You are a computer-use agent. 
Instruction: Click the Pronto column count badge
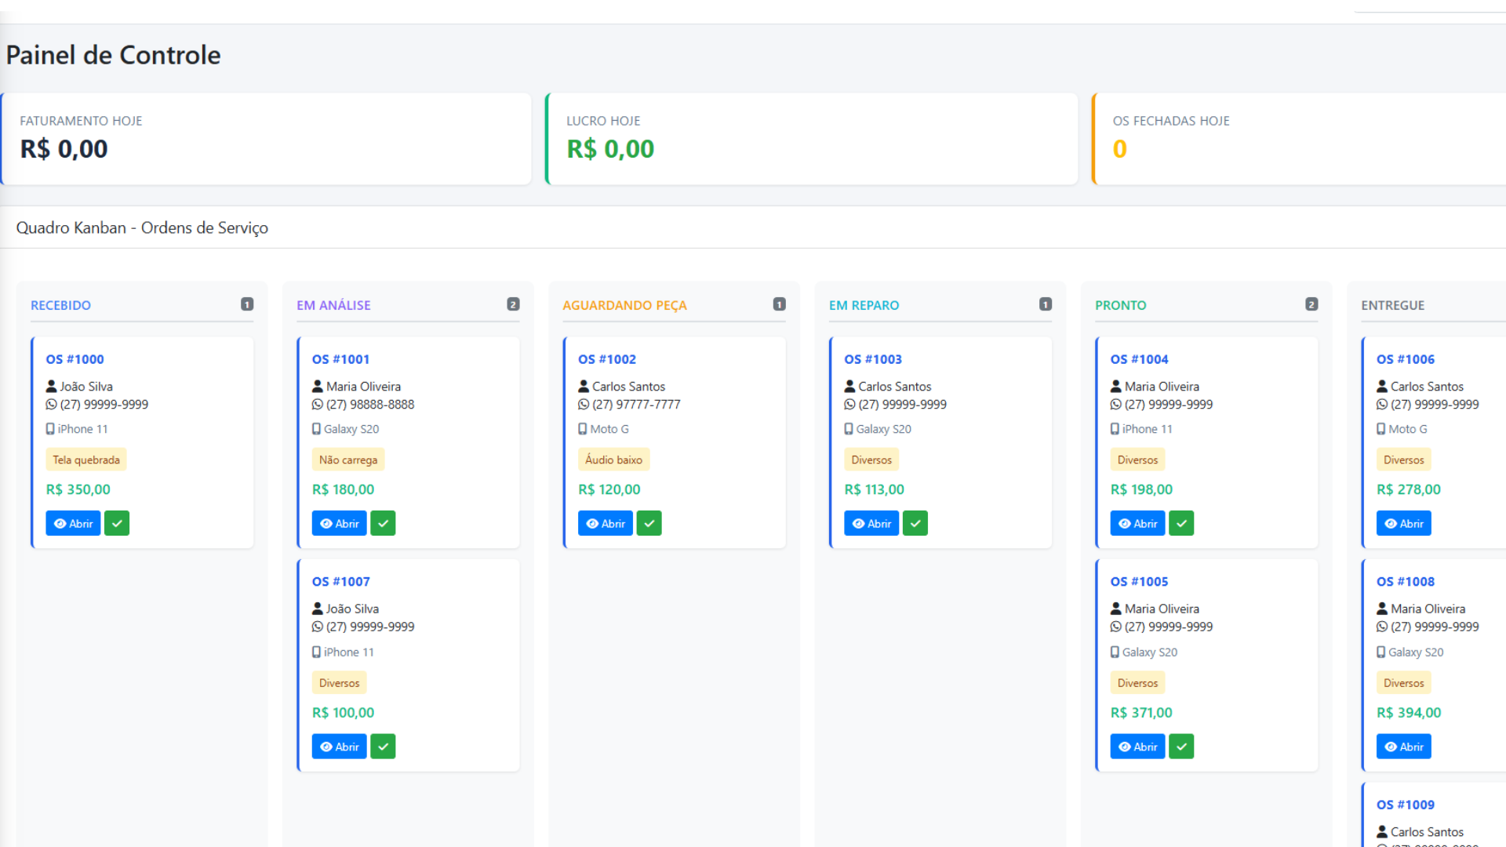(1311, 304)
